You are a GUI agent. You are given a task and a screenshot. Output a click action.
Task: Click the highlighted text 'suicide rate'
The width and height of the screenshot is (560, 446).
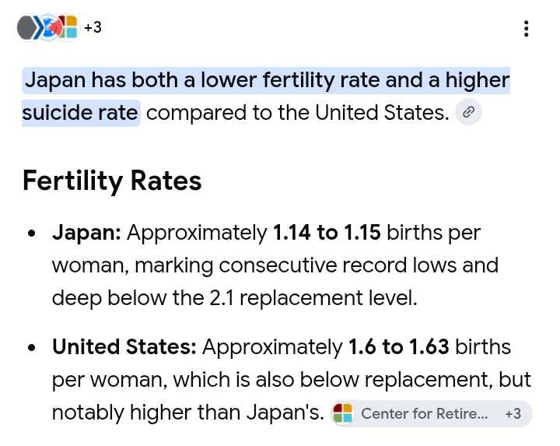coord(80,113)
